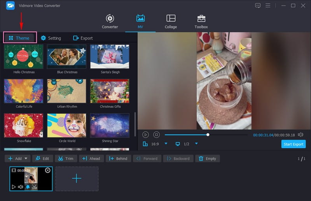Toggle the clip's audio speaker icon
Viewport: 311px width, 201px height.
point(20,187)
